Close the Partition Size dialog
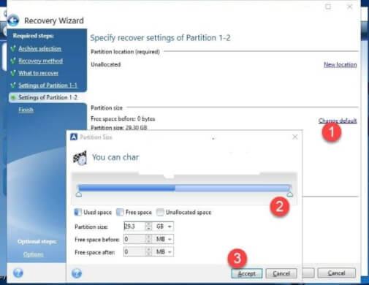 pos(295,137)
